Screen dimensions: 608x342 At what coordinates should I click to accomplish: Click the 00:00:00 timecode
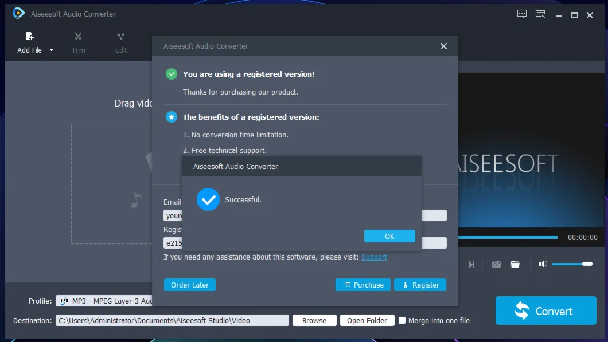(x=582, y=237)
